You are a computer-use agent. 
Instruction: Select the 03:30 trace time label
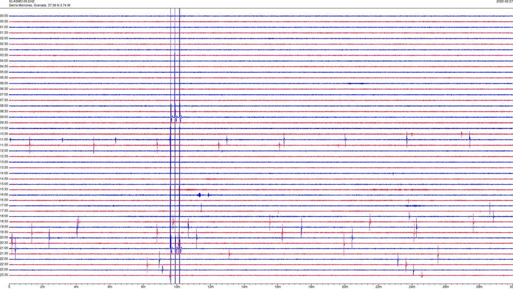[4, 55]
